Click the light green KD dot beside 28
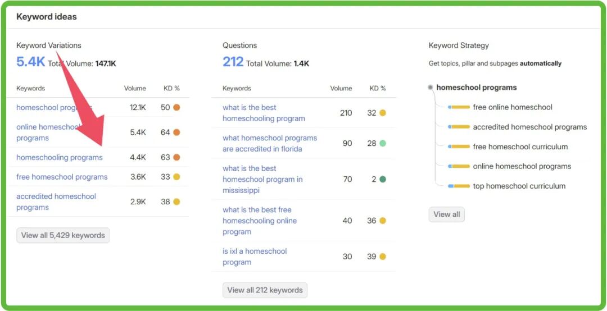Viewport: 607px width, 311px height. point(383,143)
